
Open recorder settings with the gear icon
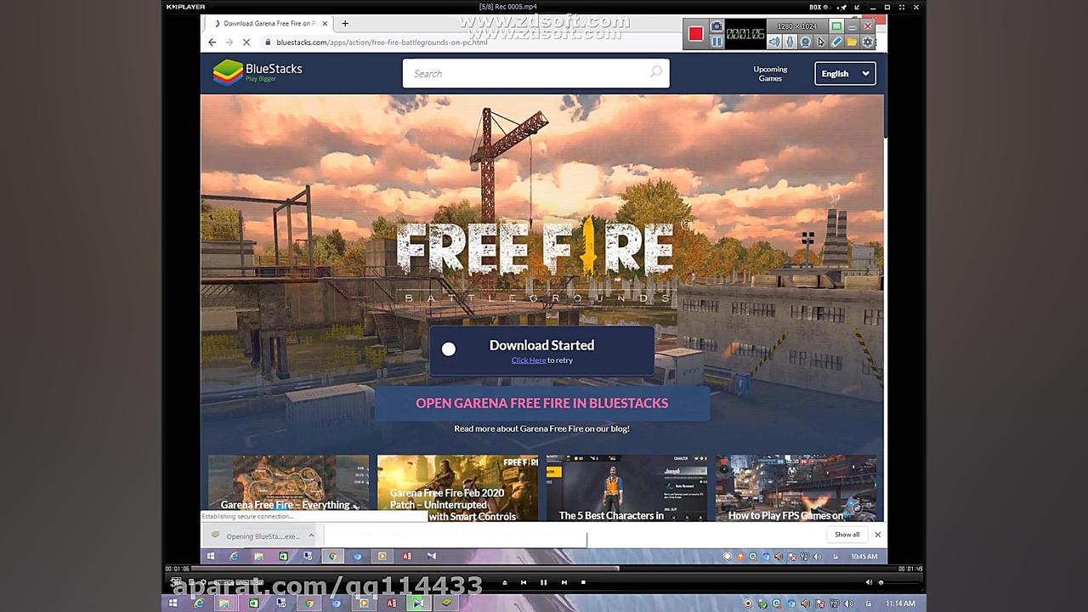click(x=868, y=41)
